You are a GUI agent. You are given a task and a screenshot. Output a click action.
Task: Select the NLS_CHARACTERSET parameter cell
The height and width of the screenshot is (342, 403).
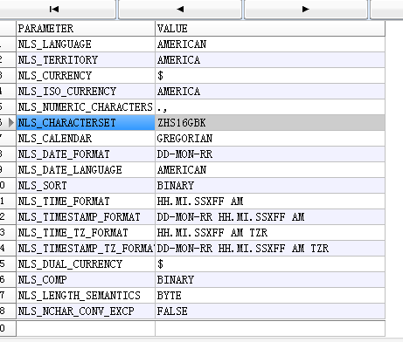(86, 123)
